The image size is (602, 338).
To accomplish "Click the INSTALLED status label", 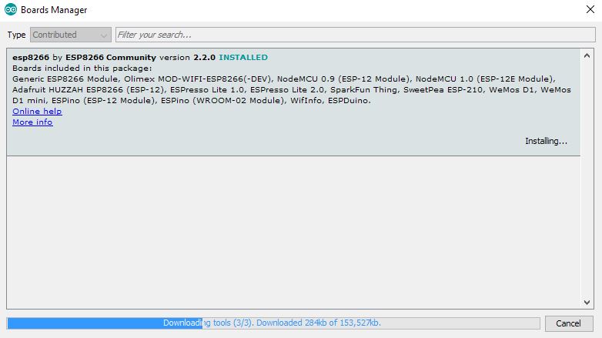I will click(x=243, y=57).
